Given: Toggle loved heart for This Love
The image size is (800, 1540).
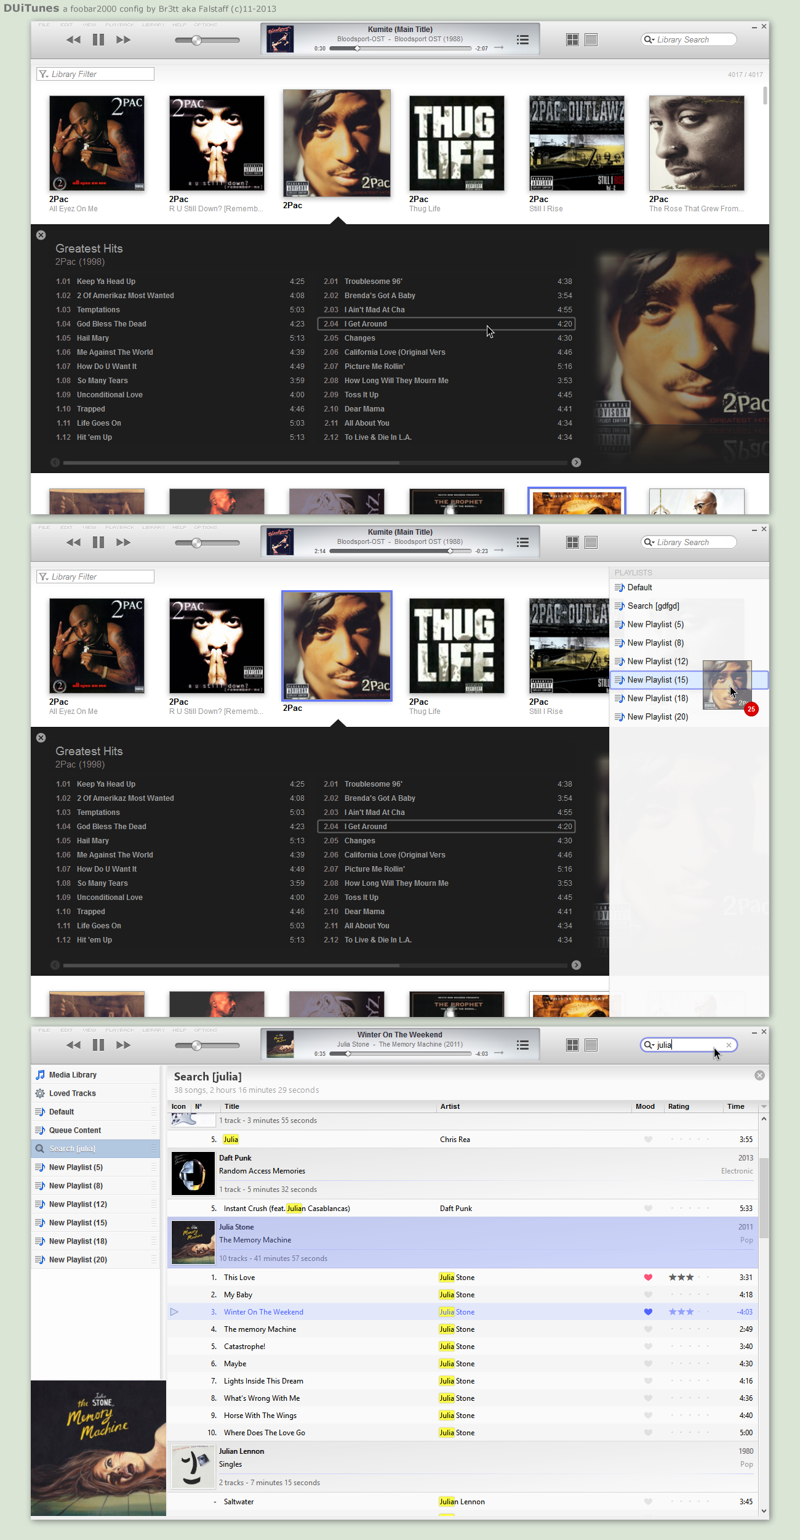Looking at the screenshot, I should (x=648, y=1278).
